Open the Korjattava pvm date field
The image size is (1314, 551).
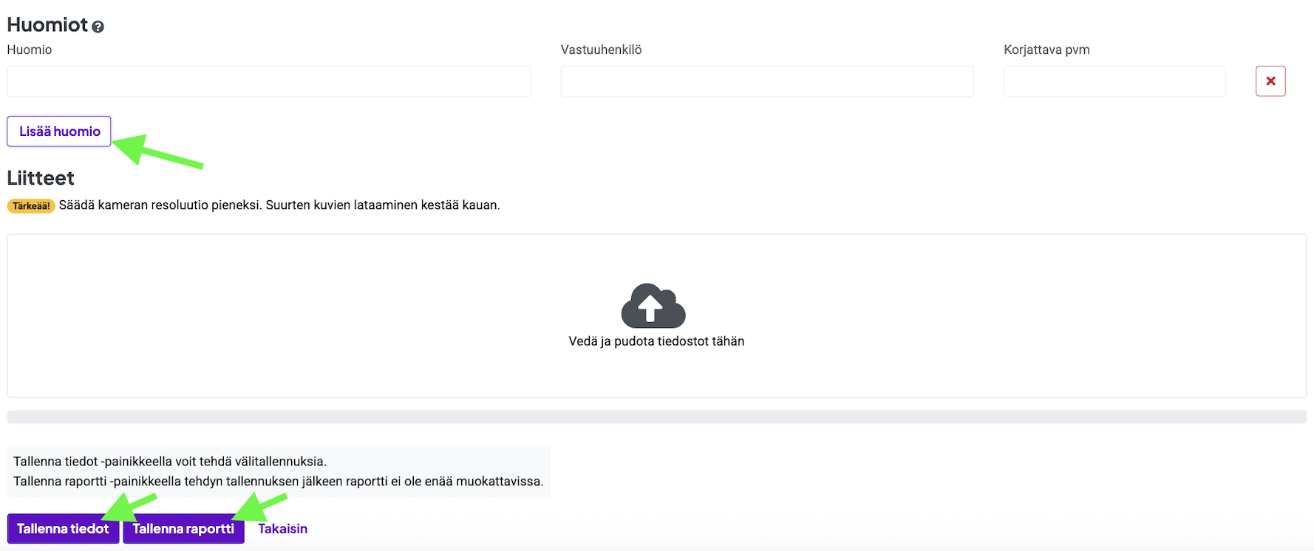(x=1114, y=81)
